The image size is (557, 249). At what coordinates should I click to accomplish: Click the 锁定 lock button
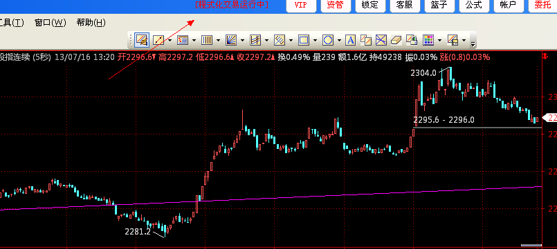pyautogui.click(x=369, y=6)
